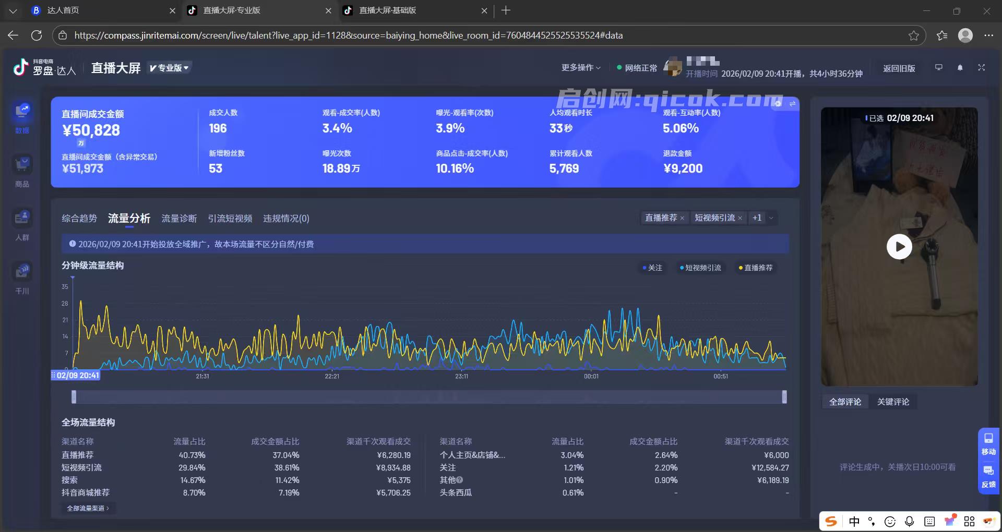Image resolution: width=1002 pixels, height=532 pixels.
Task: Open the +1 hidden channel tag
Action: (757, 218)
